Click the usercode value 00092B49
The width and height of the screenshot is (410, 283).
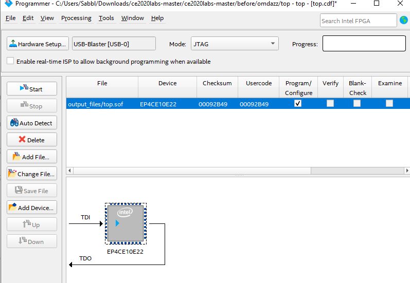tap(254, 104)
